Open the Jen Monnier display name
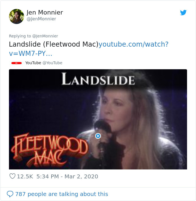The height and width of the screenshot is (201, 196). 45,13
